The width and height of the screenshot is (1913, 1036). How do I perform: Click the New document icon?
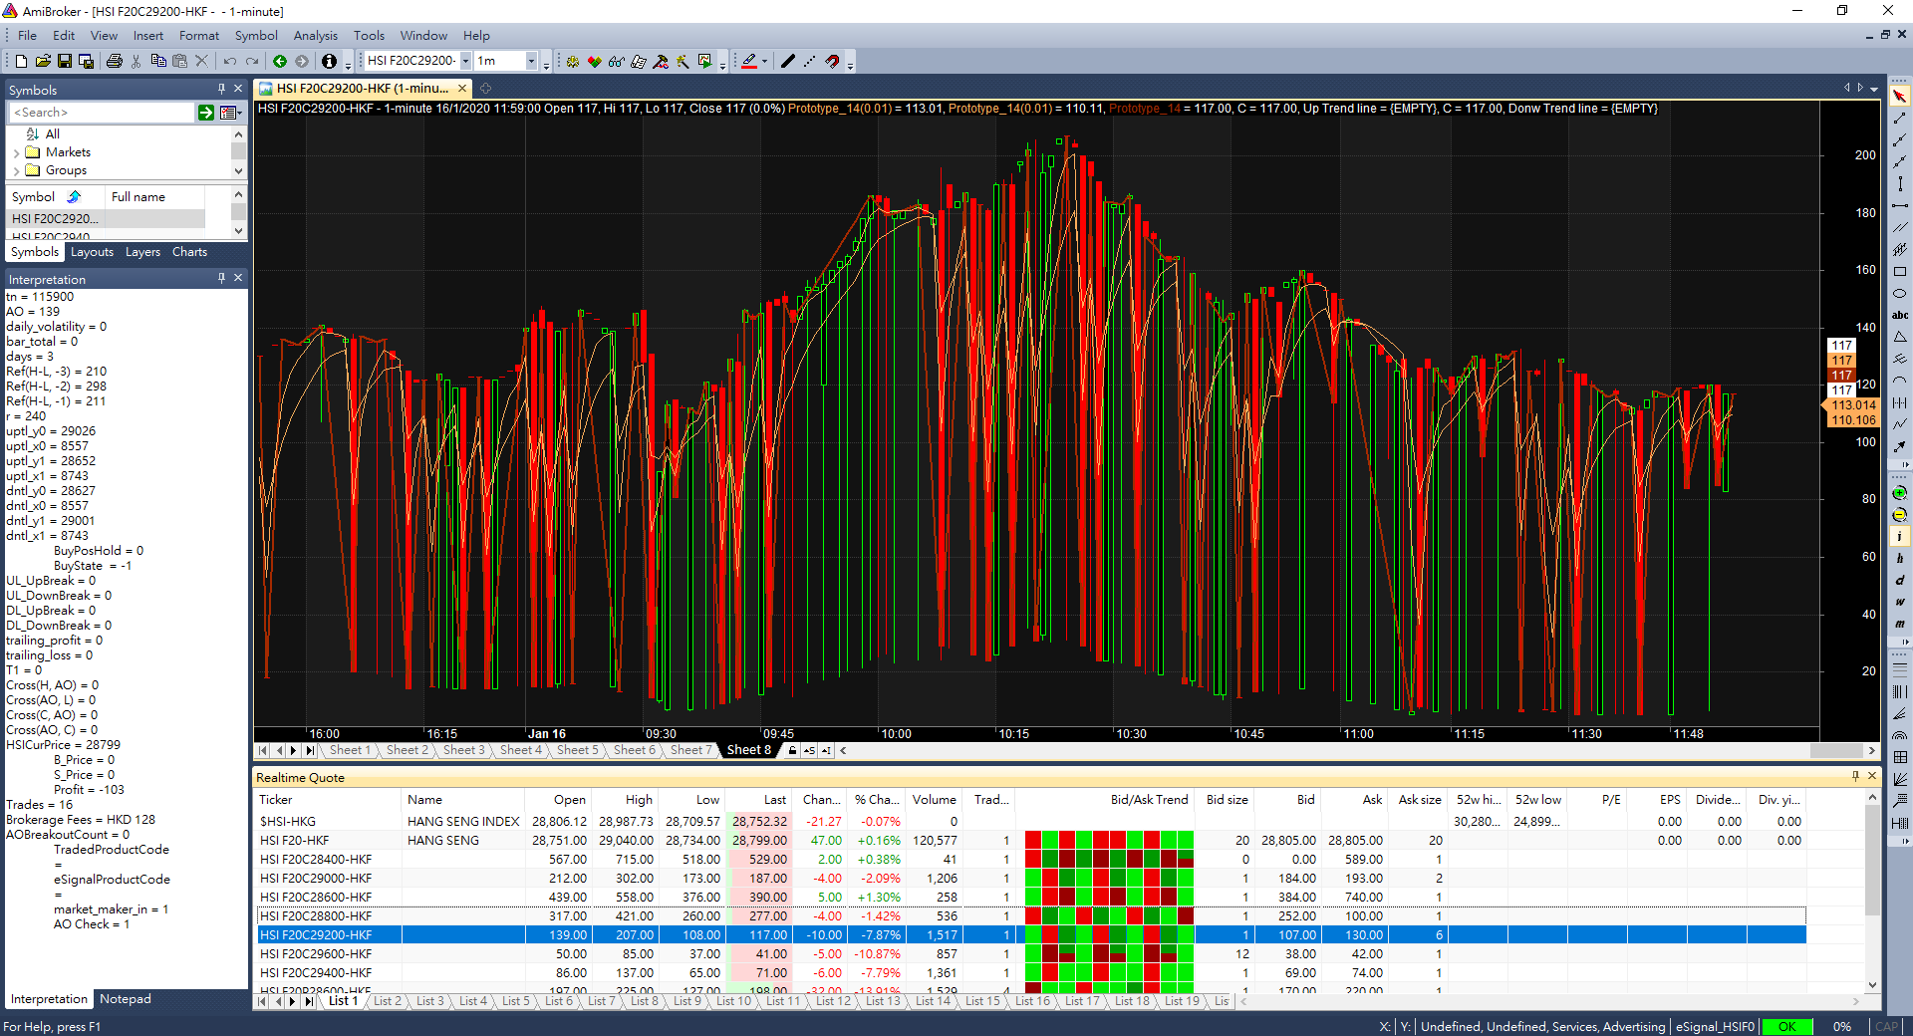point(21,62)
